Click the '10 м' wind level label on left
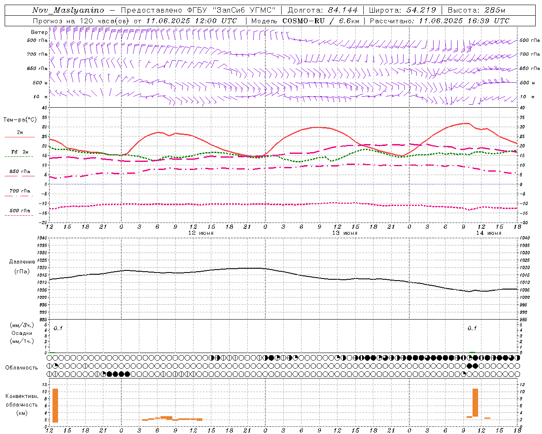 click(41, 97)
